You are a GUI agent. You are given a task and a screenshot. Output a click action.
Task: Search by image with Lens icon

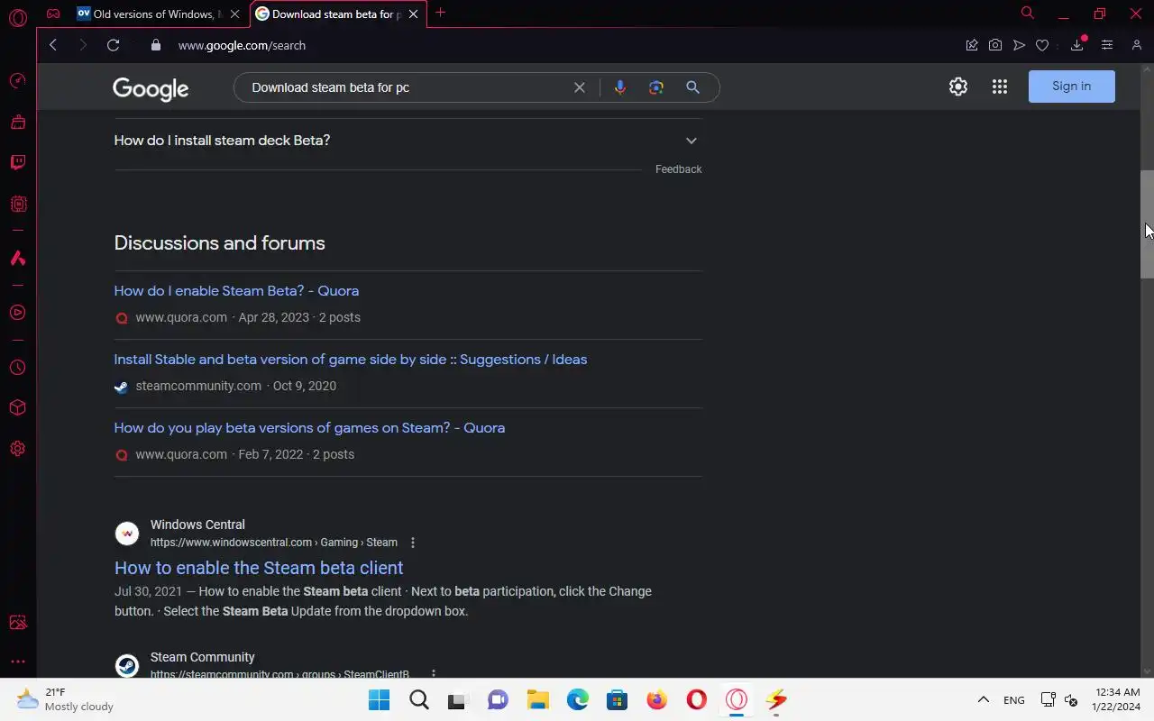(656, 87)
